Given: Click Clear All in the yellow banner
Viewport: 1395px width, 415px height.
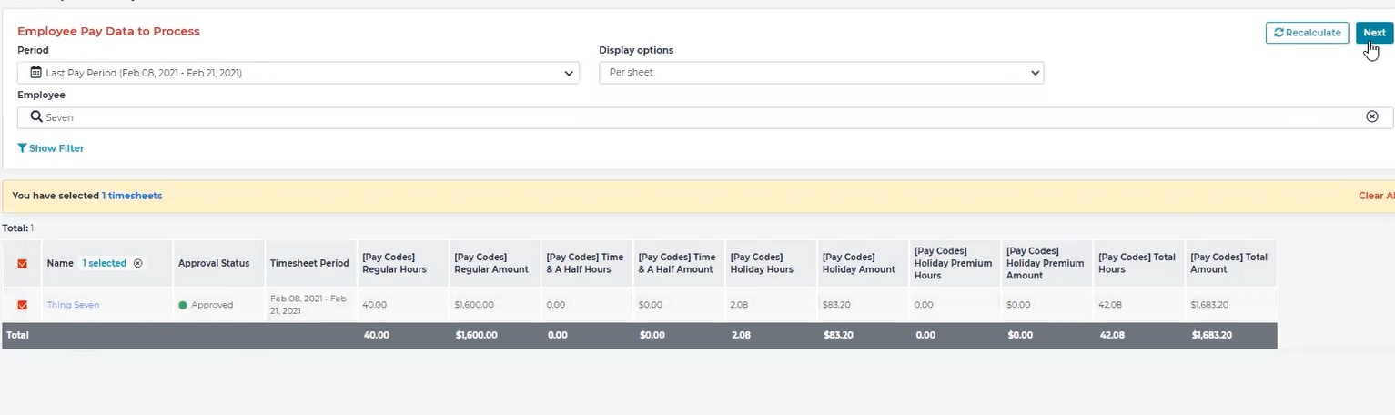Looking at the screenshot, I should pos(1375,196).
